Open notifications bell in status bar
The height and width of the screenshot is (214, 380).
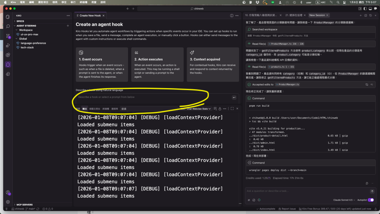[376, 209]
